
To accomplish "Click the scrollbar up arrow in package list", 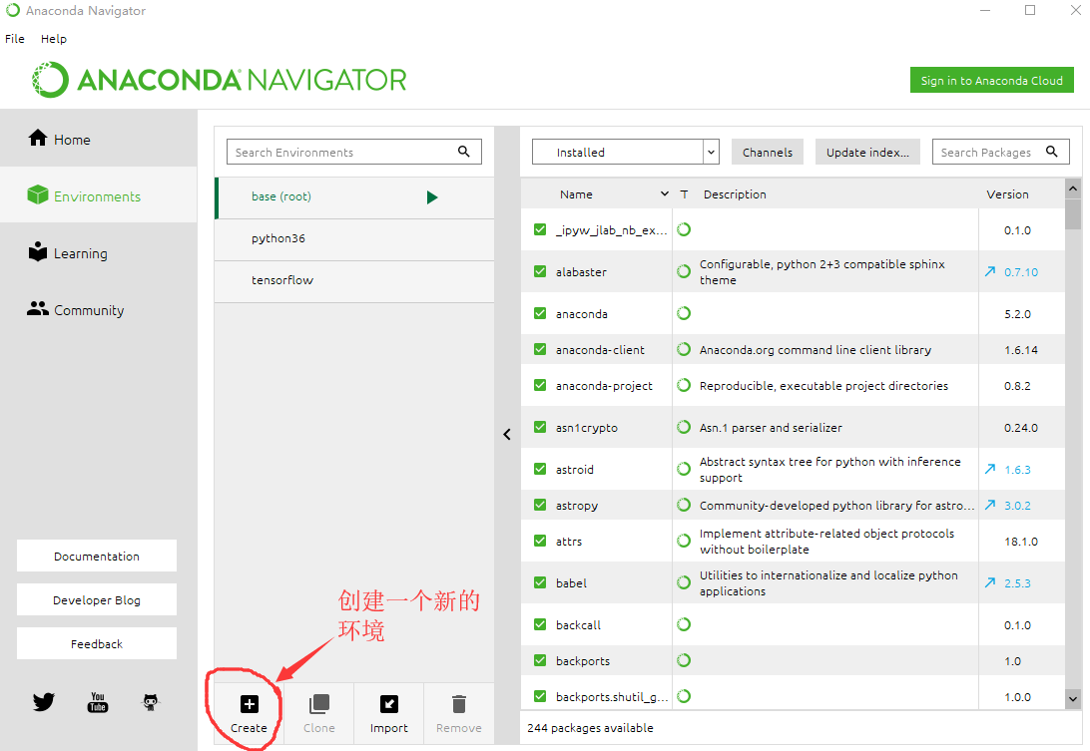I will [1073, 188].
